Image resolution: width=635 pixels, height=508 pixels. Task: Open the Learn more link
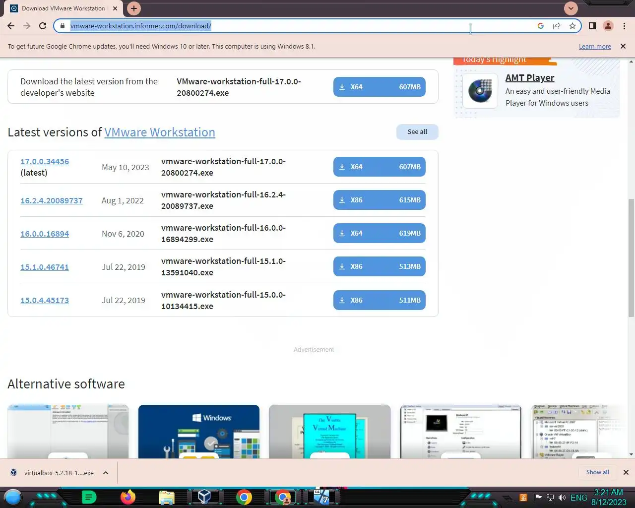pos(595,46)
